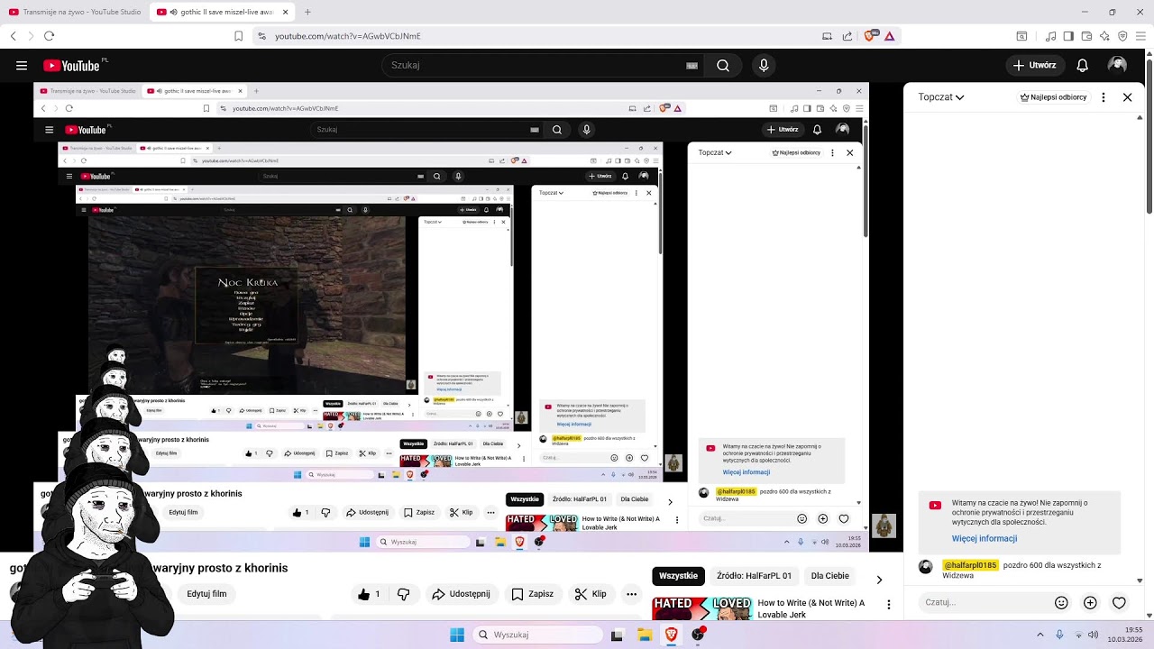Expand hidden system tray icons chevron

tap(1040, 635)
